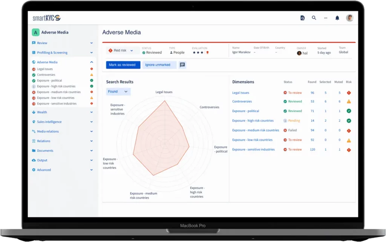Open document search from the top bar
The width and height of the screenshot is (386, 242).
tap(302, 18)
